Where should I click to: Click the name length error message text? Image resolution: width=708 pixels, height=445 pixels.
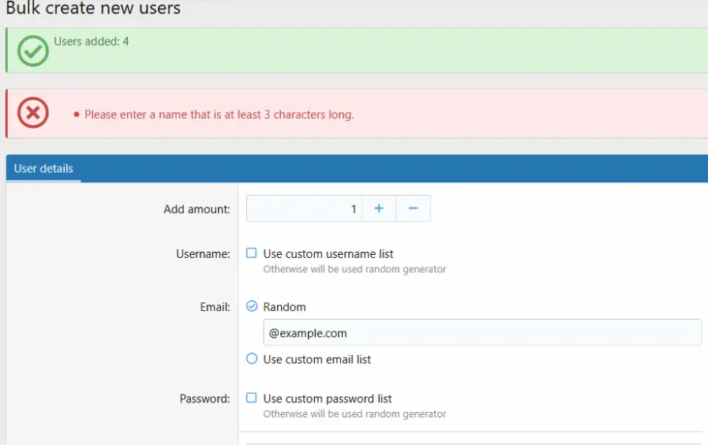coord(219,114)
